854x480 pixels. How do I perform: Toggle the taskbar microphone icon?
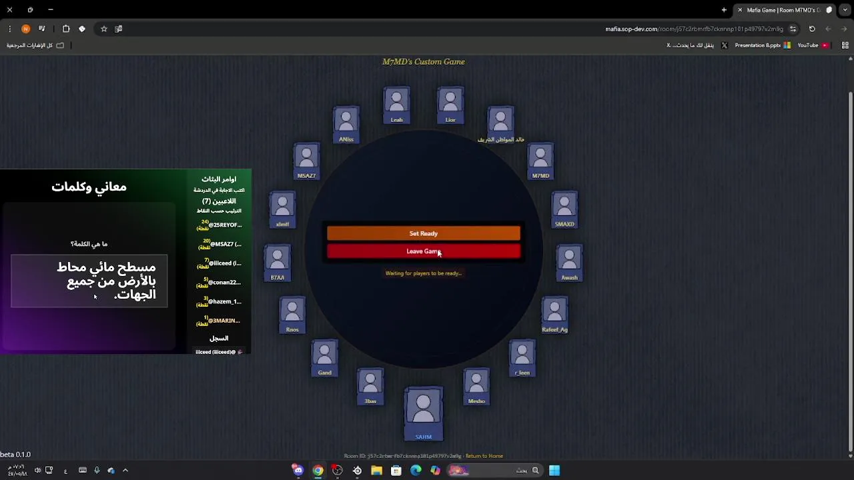point(97,471)
